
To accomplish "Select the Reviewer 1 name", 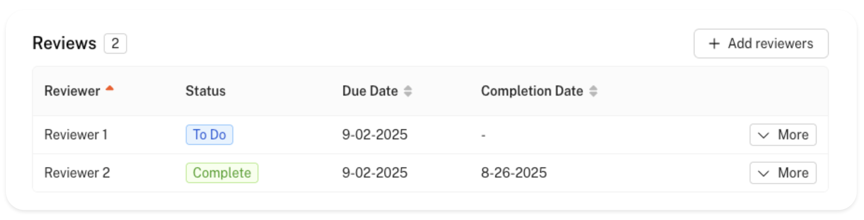I will [x=76, y=135].
